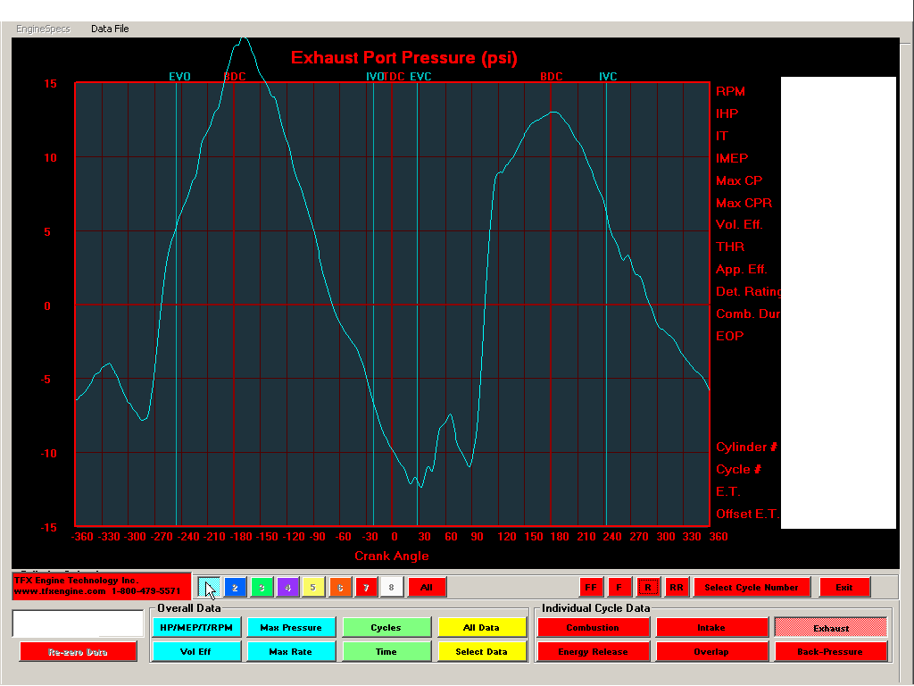Select cylinder 7 button
The height and width of the screenshot is (686, 914).
365,587
